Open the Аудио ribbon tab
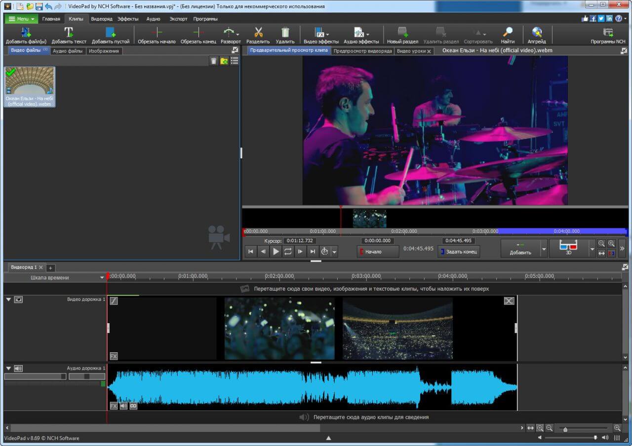This screenshot has height=446, width=632. [154, 19]
